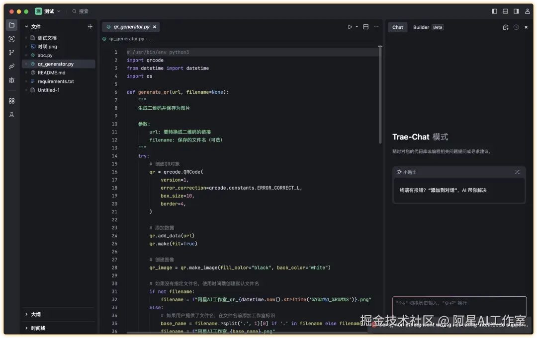Start a new chat session icon

(x=506, y=27)
